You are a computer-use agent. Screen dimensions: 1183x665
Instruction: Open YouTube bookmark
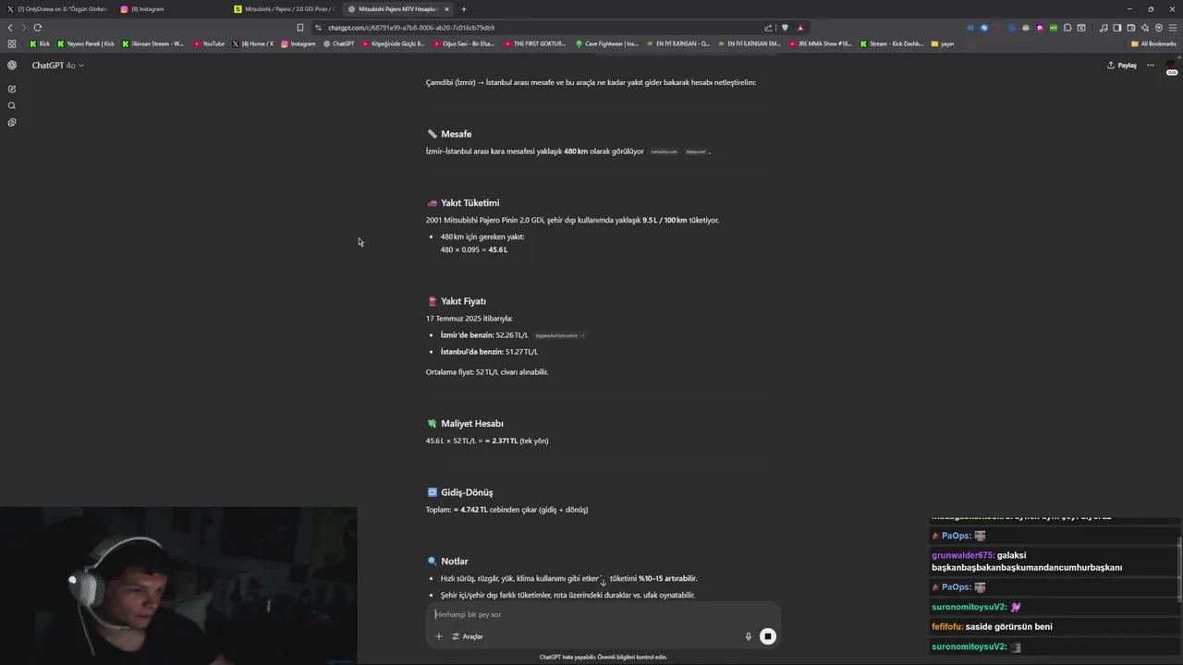[x=209, y=43]
